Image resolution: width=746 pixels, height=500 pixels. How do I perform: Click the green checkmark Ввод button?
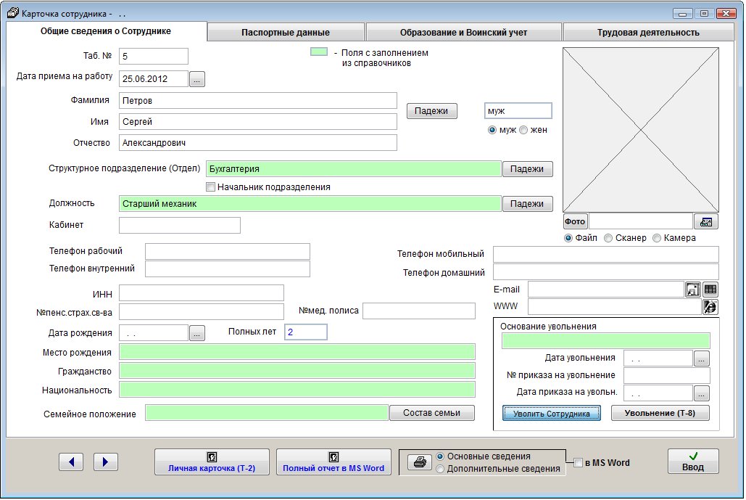[692, 462]
